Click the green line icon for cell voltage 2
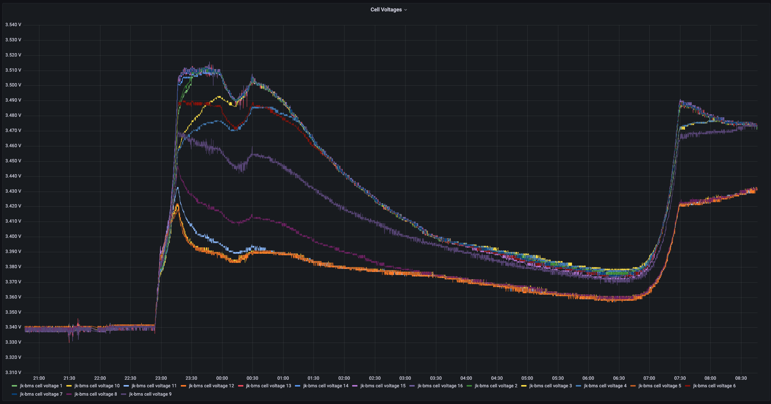The image size is (771, 404). pos(469,386)
